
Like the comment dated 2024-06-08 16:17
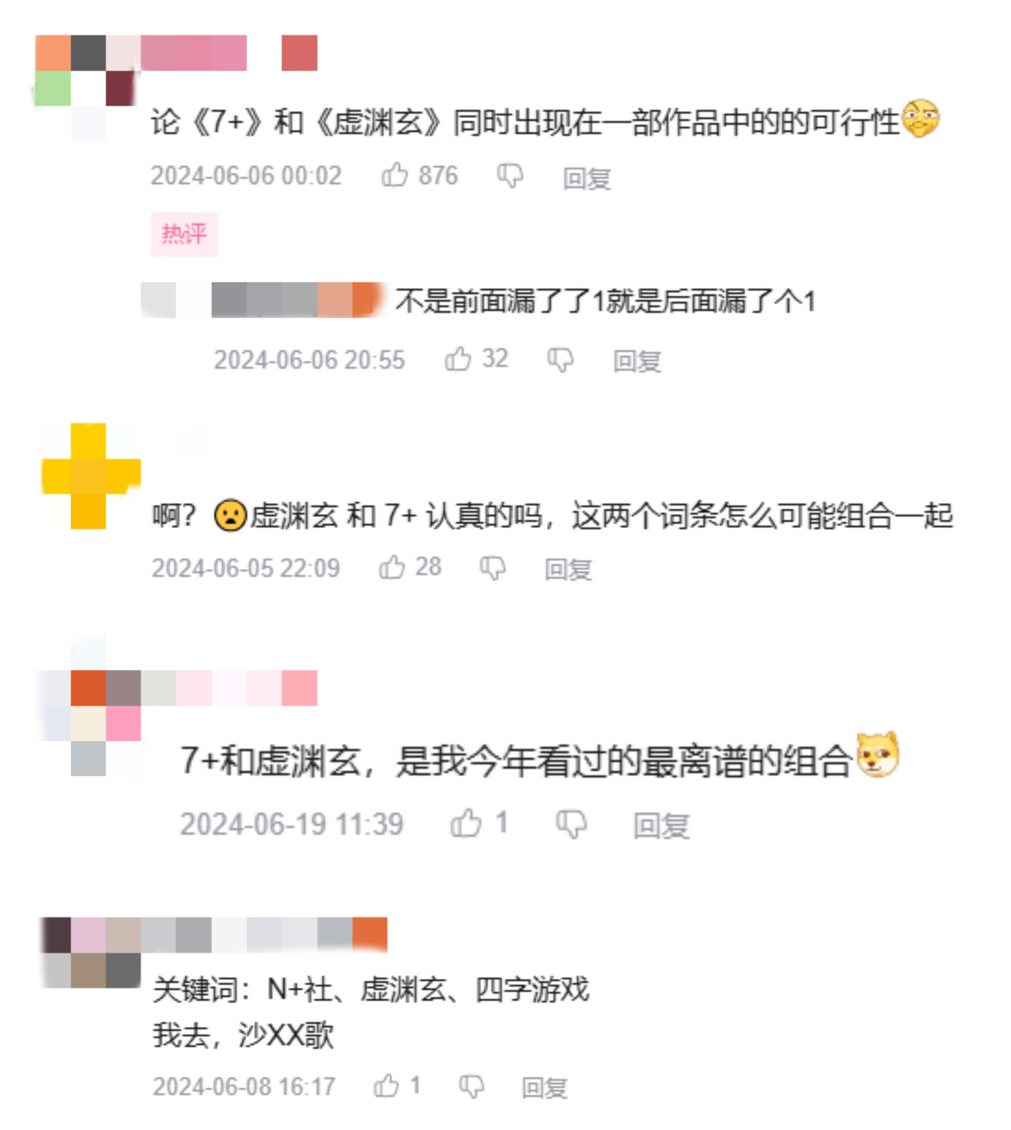click(386, 1086)
